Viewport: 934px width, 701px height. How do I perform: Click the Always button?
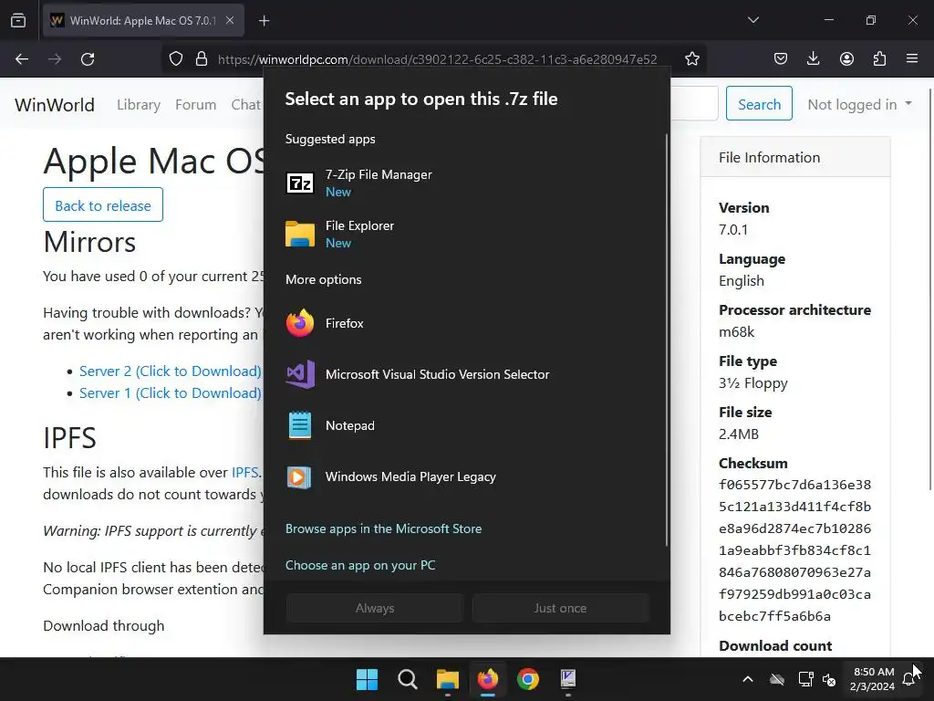tap(375, 608)
